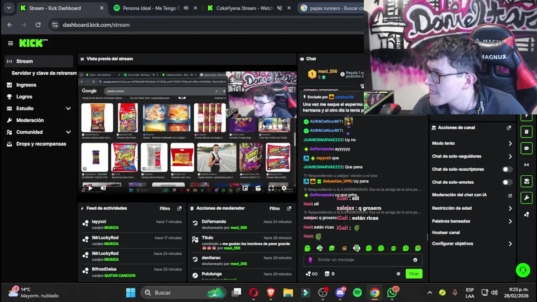Go back with the browser back arrow
Screen dimensions: 537x302
10,25
